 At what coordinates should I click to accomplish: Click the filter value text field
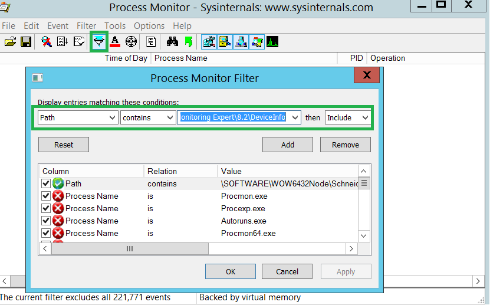tap(234, 118)
